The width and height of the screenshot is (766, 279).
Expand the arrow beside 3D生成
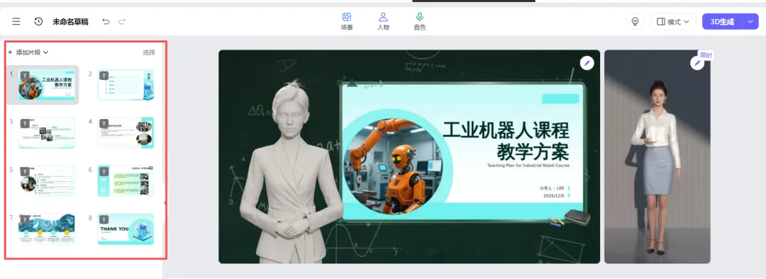coord(750,21)
